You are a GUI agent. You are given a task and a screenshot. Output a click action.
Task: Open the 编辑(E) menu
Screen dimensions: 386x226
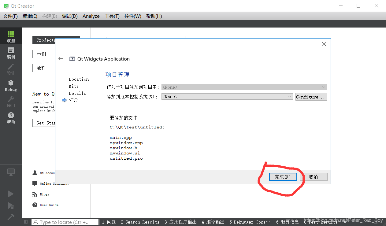click(x=30, y=16)
